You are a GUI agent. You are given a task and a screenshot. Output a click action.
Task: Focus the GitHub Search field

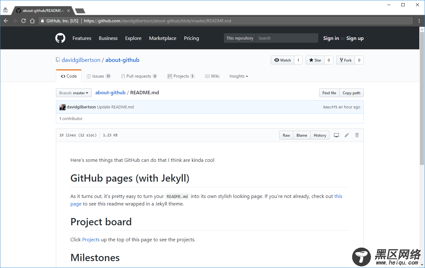pos(287,38)
